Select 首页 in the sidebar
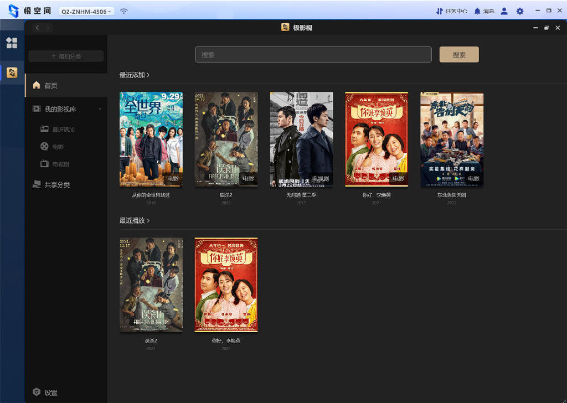The width and height of the screenshot is (567, 403). 51,86
